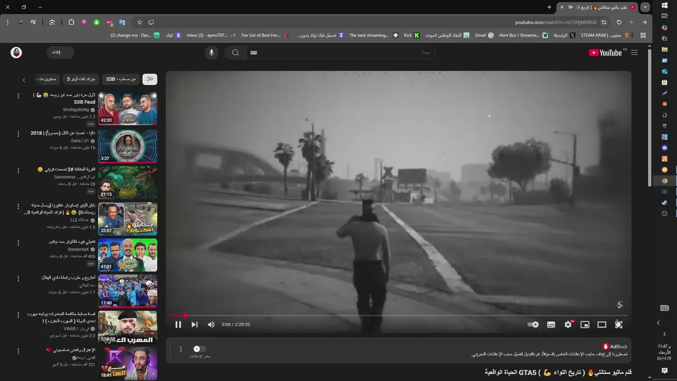Select the 'محتوى مشابه' related content chip

point(46,79)
